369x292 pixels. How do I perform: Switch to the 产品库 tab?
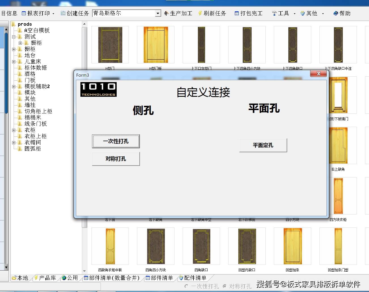(x=45, y=278)
